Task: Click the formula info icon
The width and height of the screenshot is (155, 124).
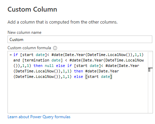Action: pyautogui.click(x=55, y=48)
